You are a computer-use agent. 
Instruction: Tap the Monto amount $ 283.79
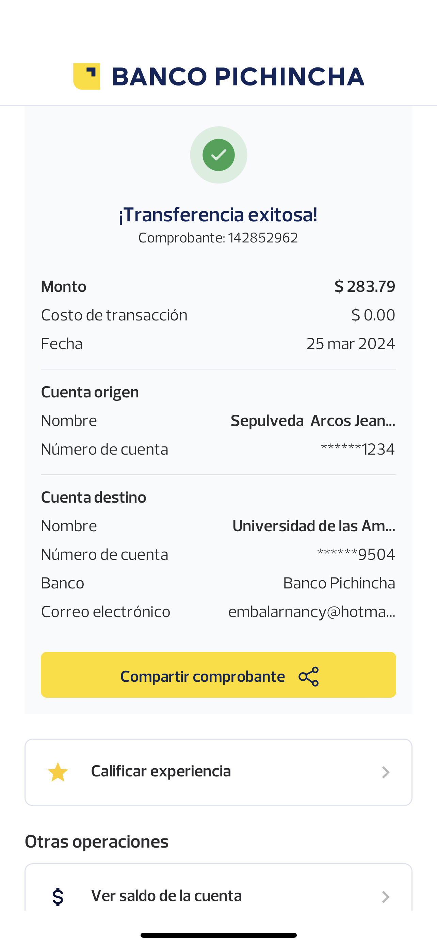(365, 286)
